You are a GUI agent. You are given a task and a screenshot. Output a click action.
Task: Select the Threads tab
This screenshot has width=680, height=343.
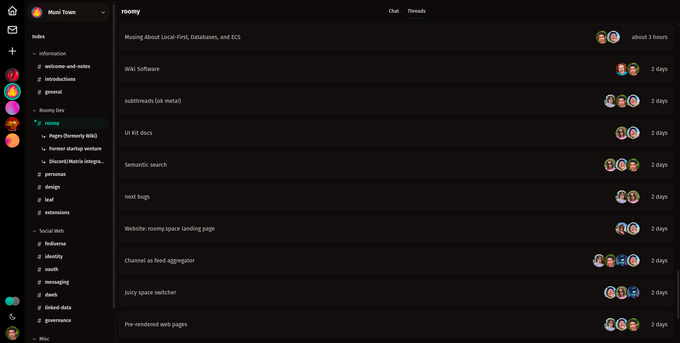click(416, 11)
